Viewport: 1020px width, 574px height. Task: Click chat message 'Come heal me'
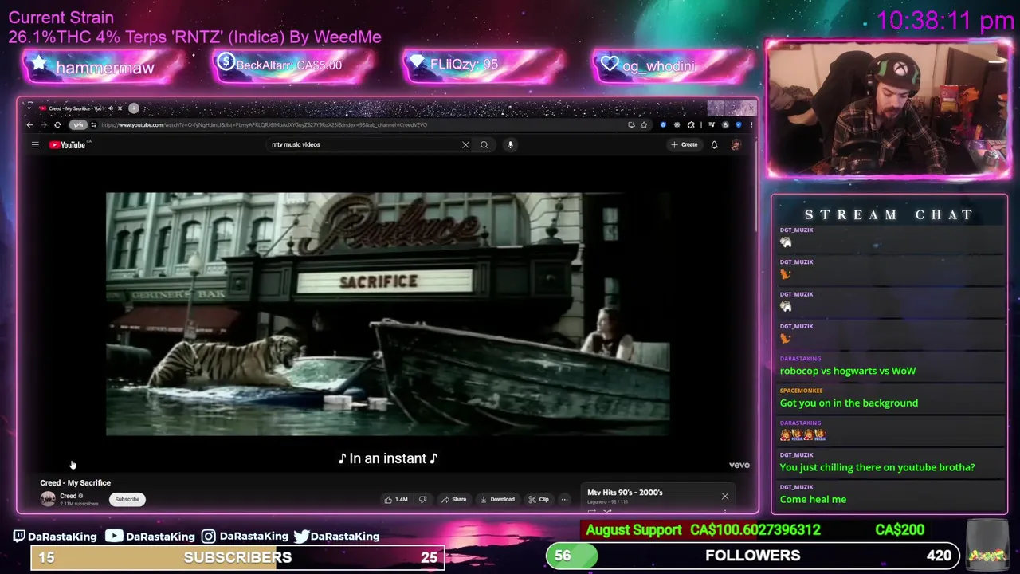(x=813, y=499)
